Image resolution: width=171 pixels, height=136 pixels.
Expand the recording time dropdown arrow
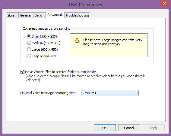click(x=138, y=93)
